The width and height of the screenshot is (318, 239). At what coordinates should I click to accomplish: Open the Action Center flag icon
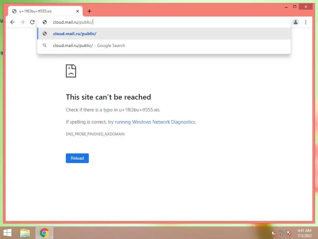point(289,233)
